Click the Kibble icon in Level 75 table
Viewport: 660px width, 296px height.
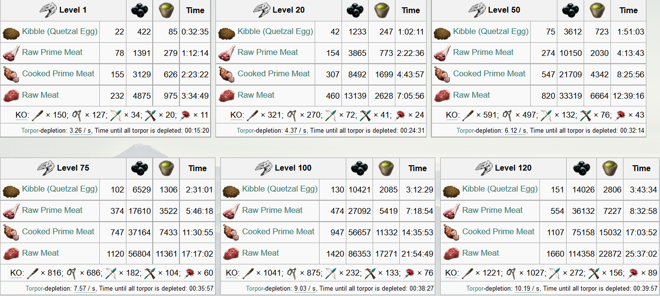pos(11,190)
